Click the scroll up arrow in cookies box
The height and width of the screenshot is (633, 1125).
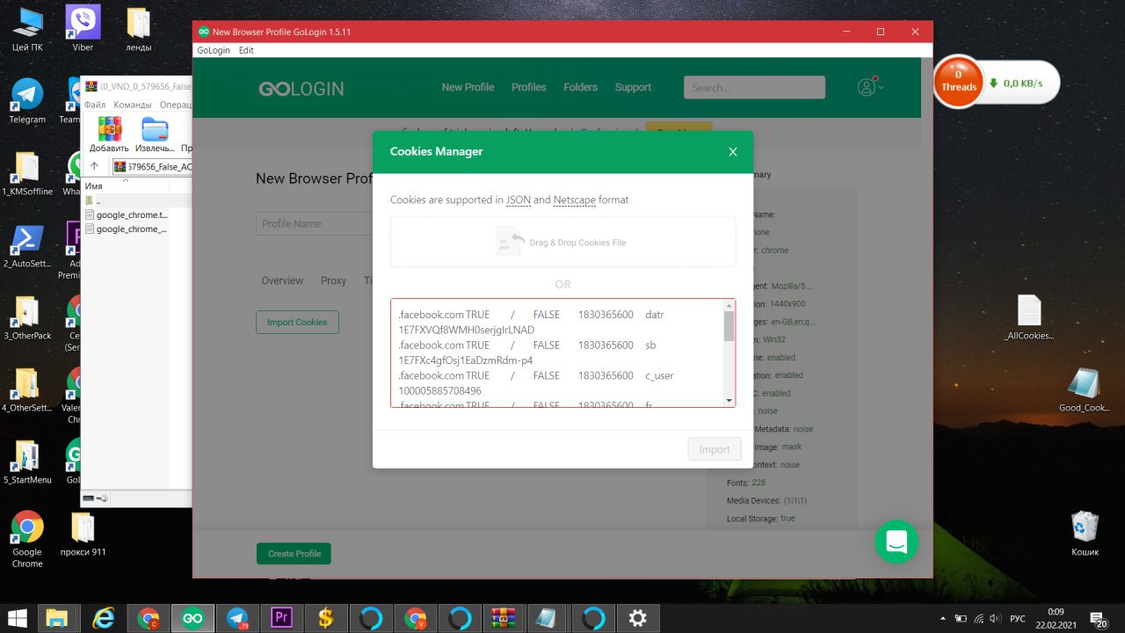click(729, 304)
